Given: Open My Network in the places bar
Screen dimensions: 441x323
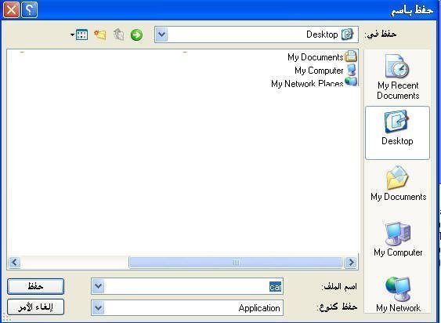Looking at the screenshot, I should tap(398, 294).
